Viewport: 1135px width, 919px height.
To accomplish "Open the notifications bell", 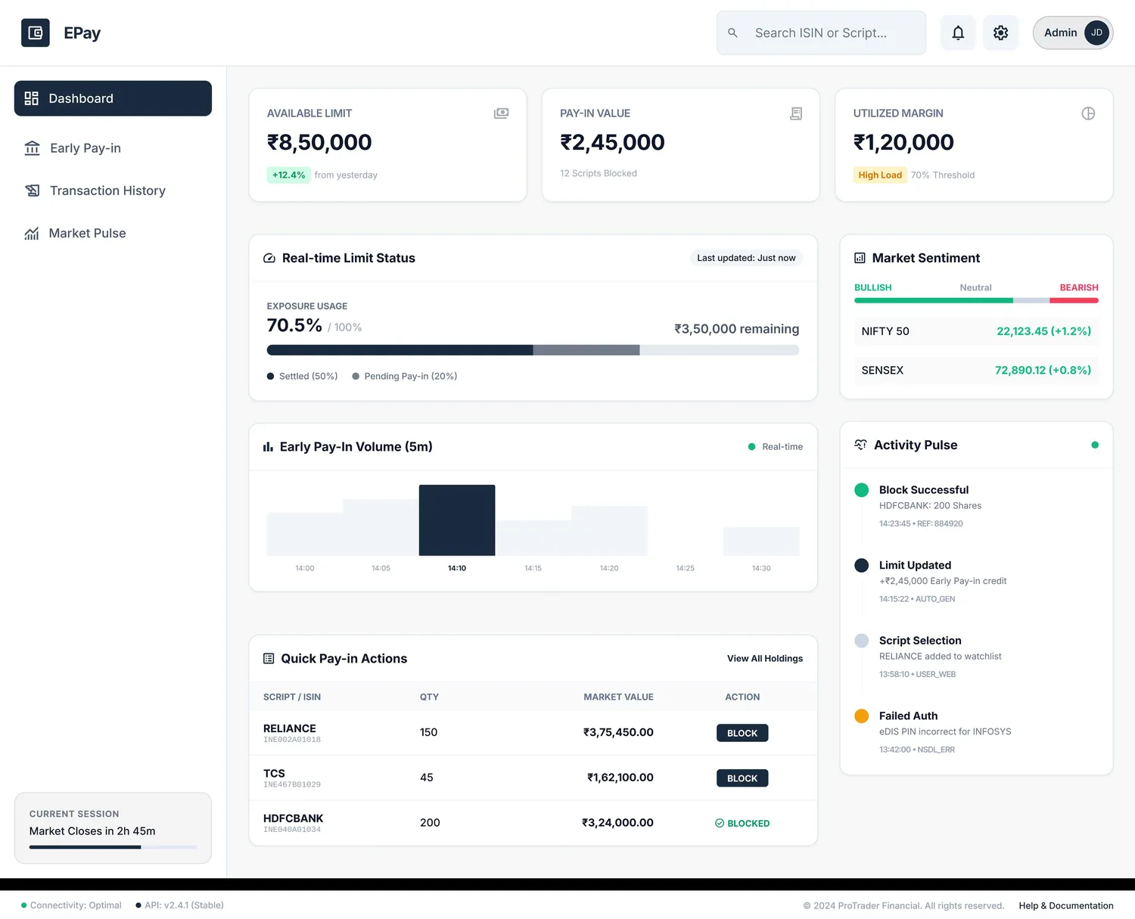I will pyautogui.click(x=958, y=33).
